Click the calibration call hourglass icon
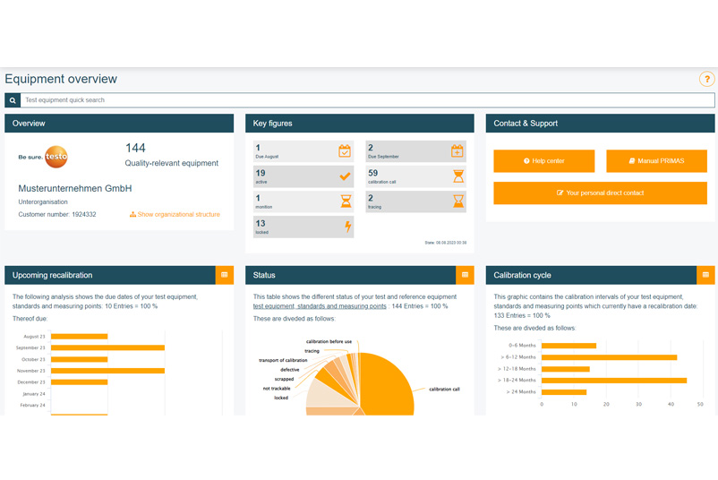This screenshot has height=480, width=718. pyautogui.click(x=457, y=176)
